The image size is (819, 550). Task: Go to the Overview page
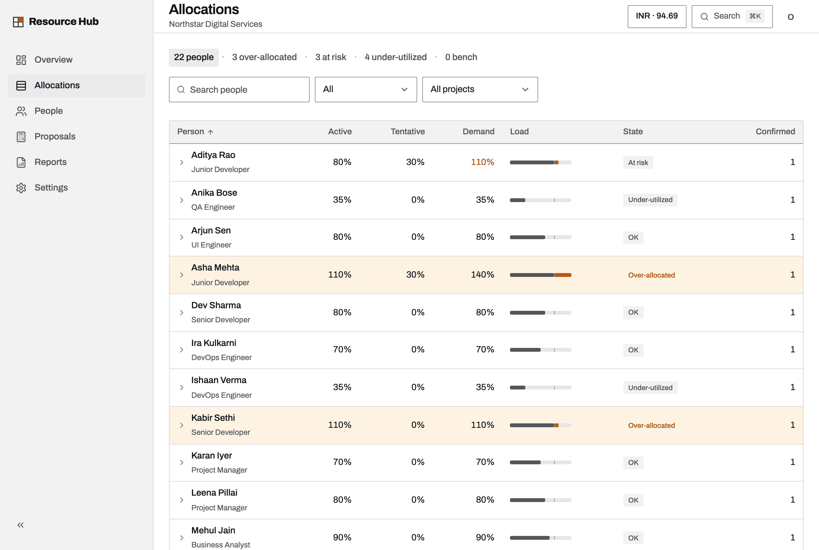(x=76, y=60)
